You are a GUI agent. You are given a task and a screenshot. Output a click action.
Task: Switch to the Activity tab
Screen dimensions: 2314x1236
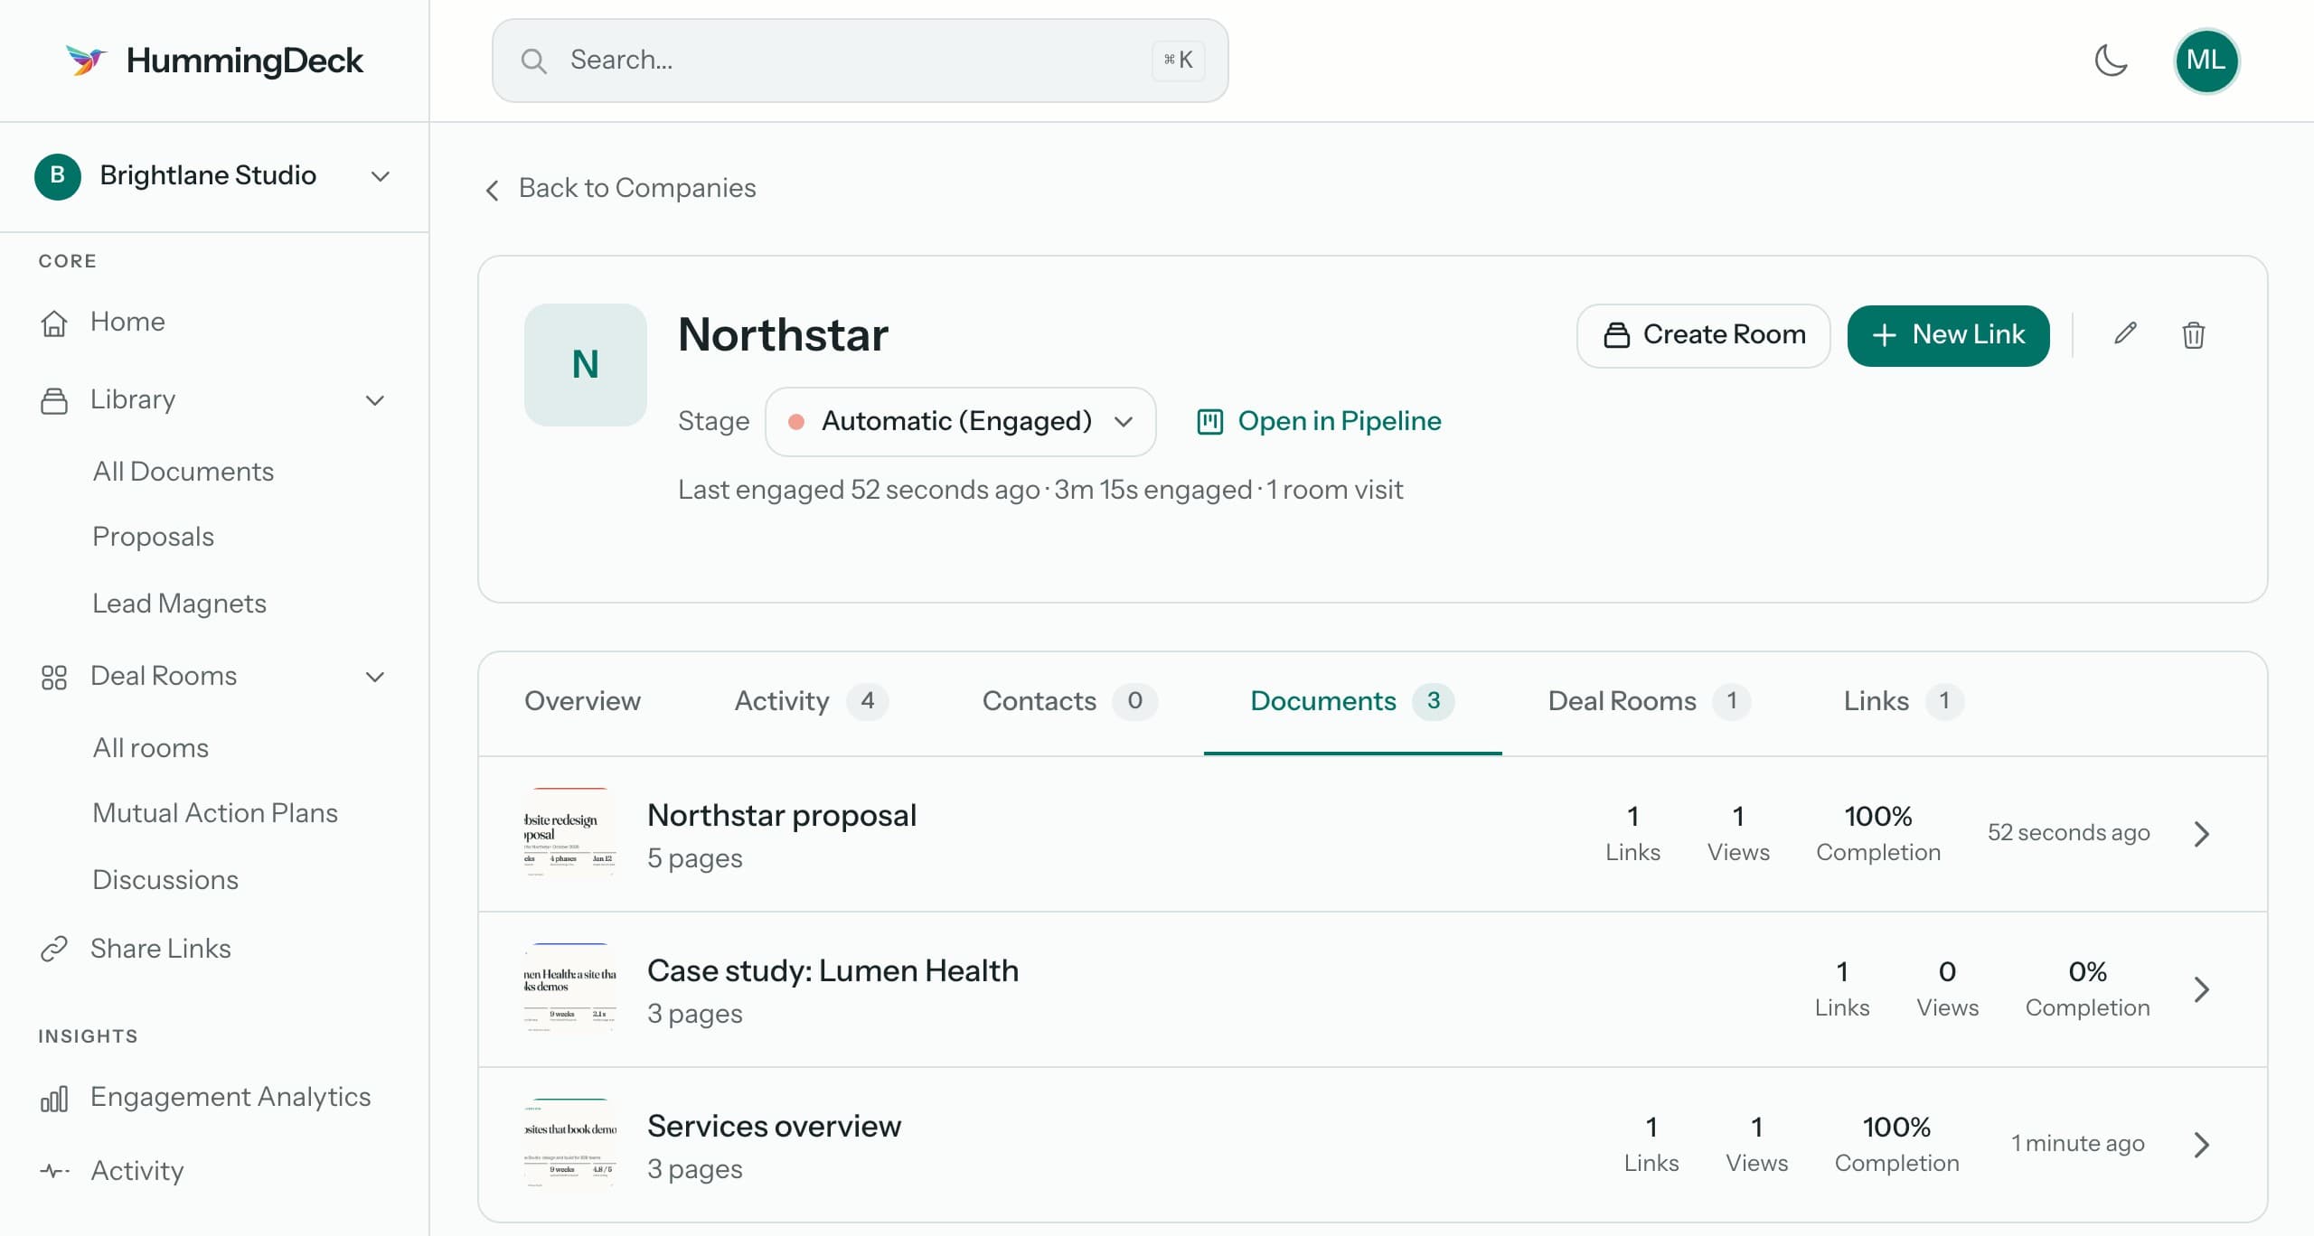(811, 701)
